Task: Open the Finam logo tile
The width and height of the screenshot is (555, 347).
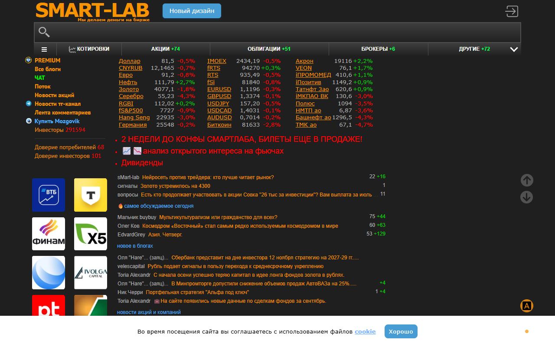Action: pos(49,234)
